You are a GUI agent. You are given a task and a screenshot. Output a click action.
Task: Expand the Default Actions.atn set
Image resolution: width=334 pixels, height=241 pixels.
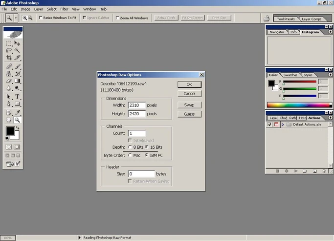[x=283, y=124]
